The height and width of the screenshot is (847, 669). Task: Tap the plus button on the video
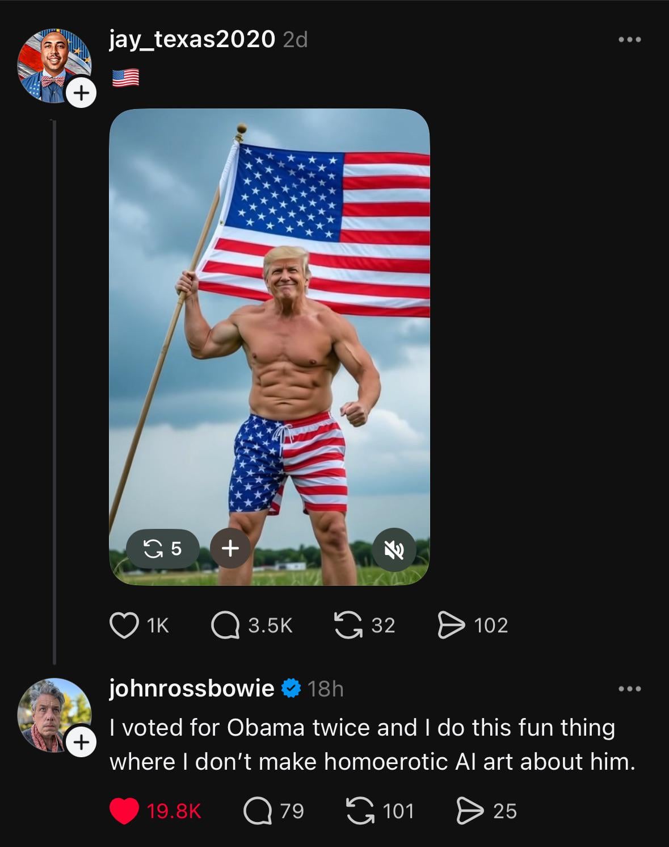(x=230, y=548)
